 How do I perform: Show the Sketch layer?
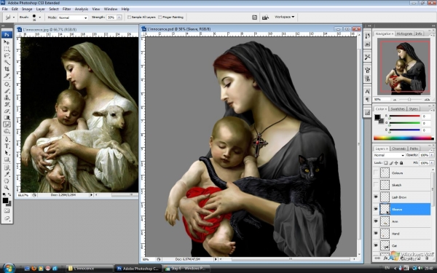coord(376,185)
